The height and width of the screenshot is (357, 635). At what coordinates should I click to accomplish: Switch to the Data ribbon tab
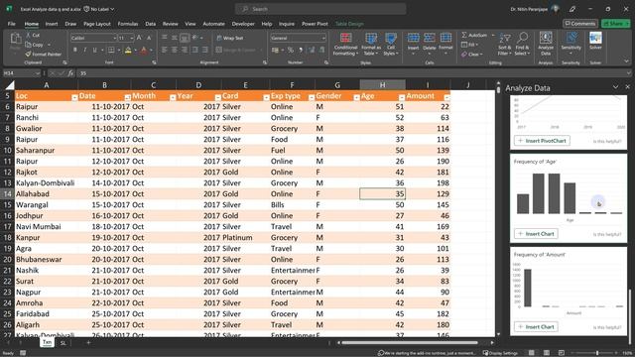(150, 24)
